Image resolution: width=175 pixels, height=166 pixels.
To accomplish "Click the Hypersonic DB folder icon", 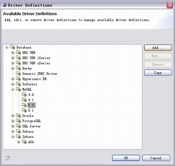I will click(x=18, y=79).
